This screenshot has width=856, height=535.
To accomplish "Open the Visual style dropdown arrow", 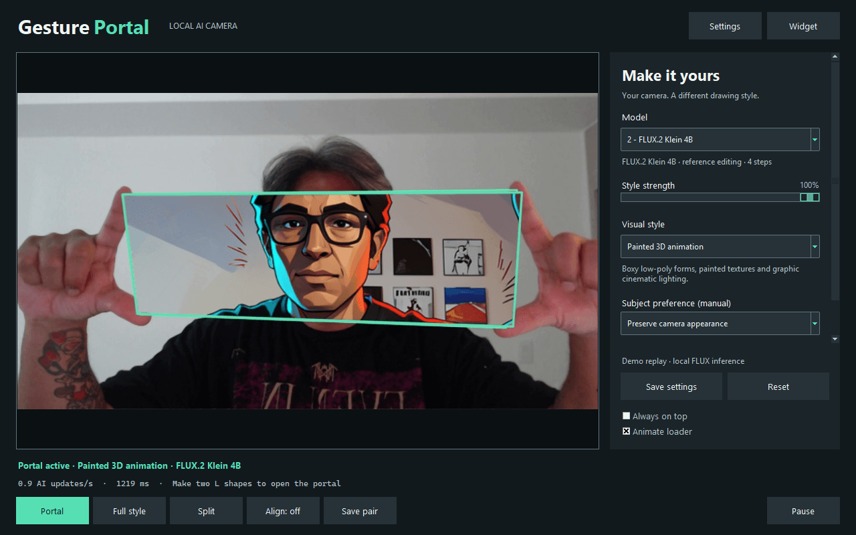I will pyautogui.click(x=815, y=247).
